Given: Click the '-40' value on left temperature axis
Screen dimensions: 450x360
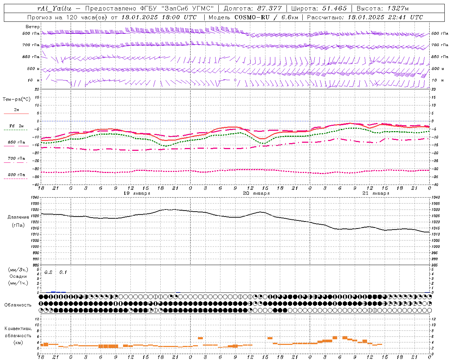Looking at the screenshot, I should [x=36, y=185].
